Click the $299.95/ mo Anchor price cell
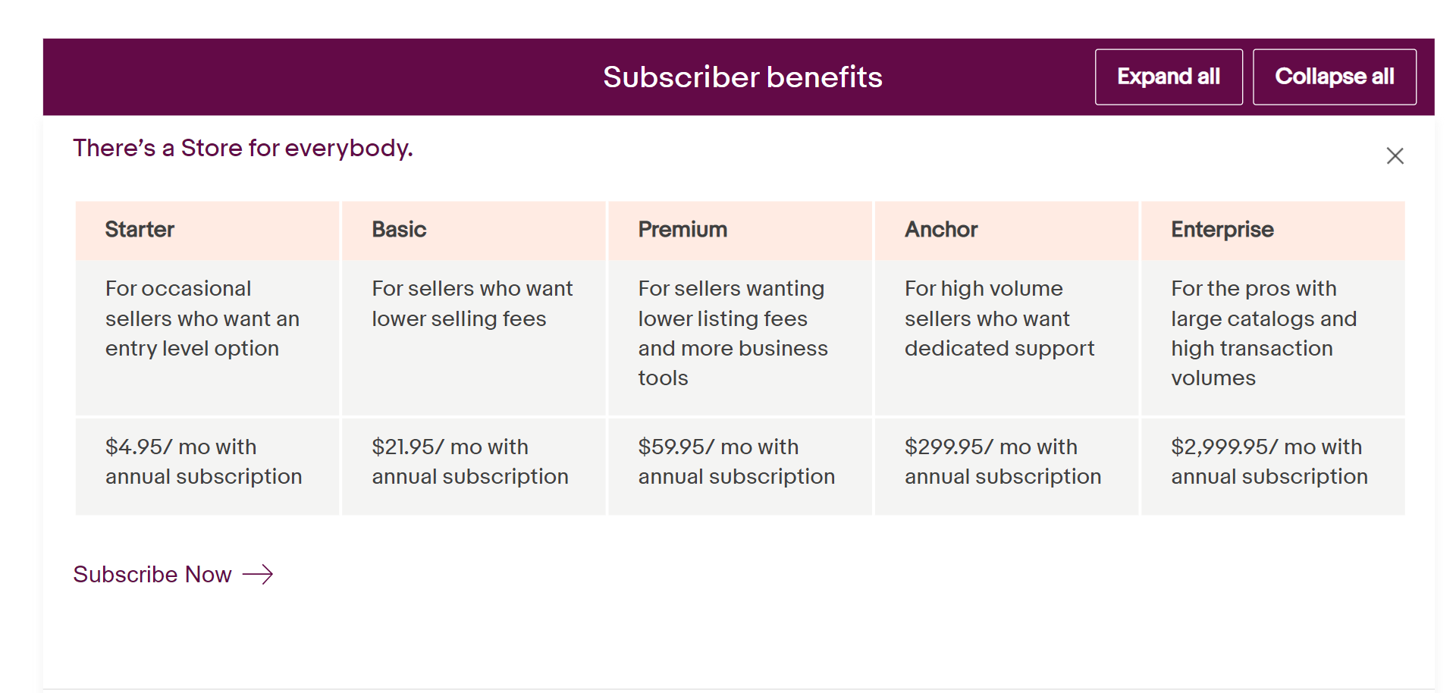 pyautogui.click(x=1006, y=466)
